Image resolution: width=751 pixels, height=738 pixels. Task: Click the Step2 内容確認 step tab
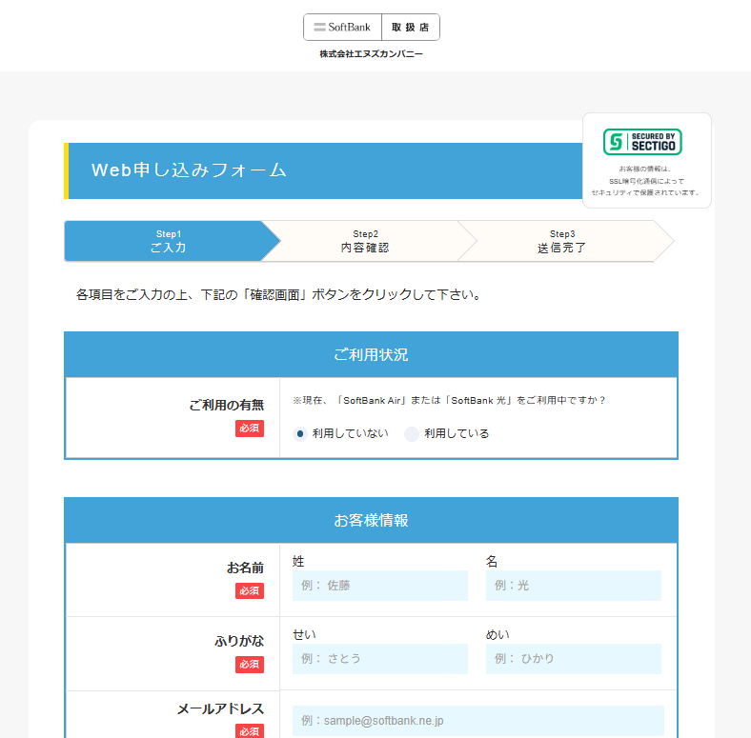[x=365, y=241]
